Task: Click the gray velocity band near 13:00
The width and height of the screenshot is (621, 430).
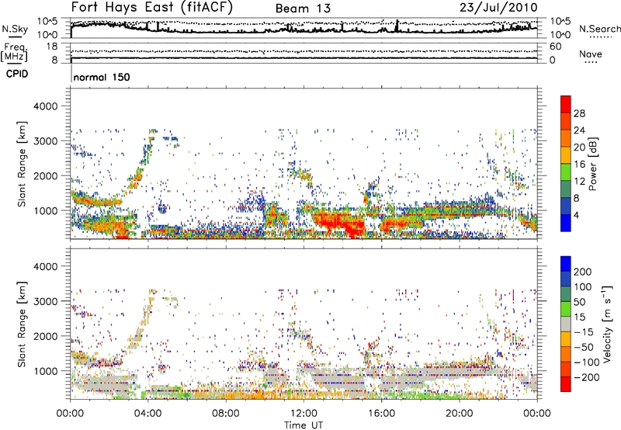Action: [x=337, y=380]
